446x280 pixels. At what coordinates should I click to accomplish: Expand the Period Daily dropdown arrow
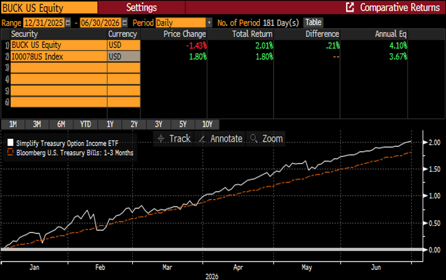(209, 23)
